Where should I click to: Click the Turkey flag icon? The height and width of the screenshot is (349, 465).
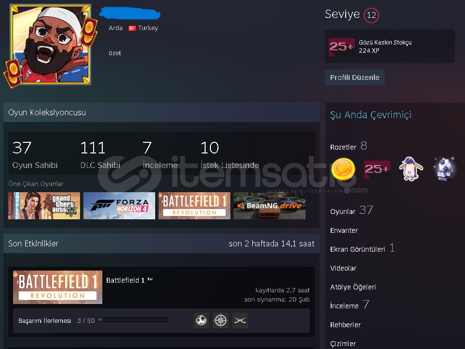coord(132,28)
